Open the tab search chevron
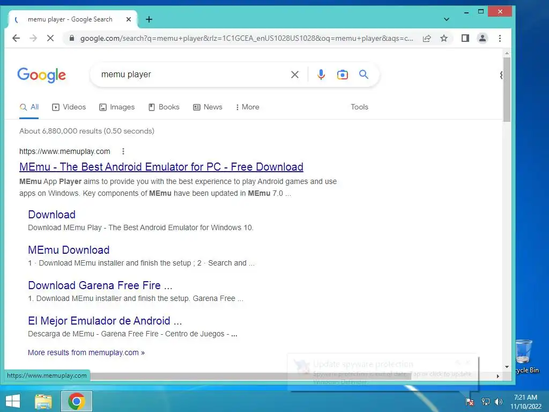 447,19
